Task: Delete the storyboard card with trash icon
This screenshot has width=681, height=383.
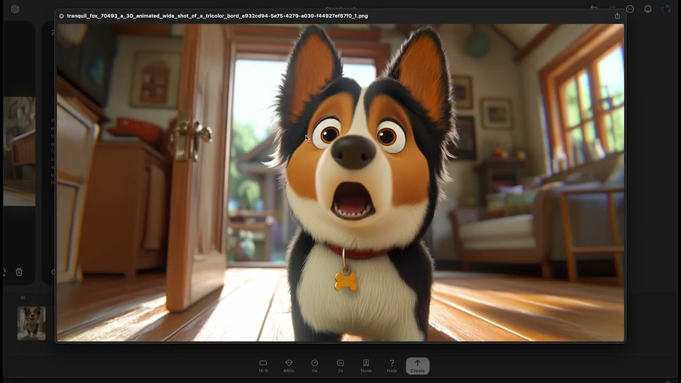Action: coord(19,272)
